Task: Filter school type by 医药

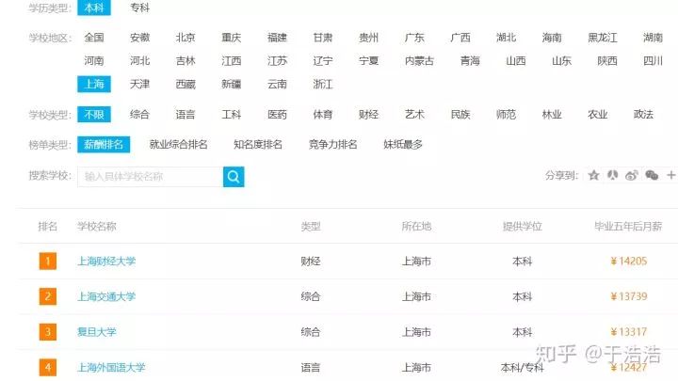Action: coord(277,115)
